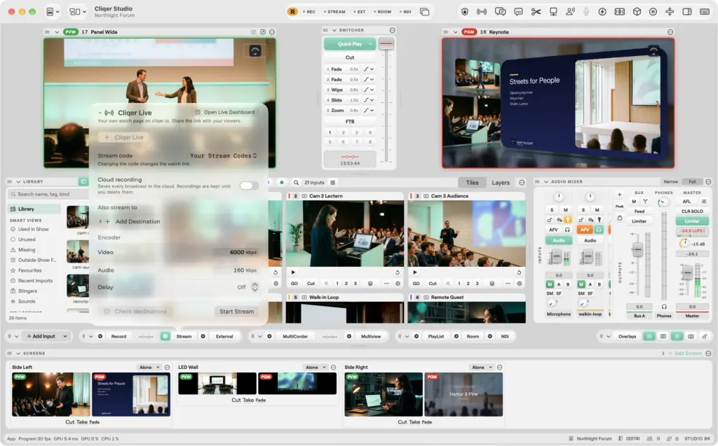
Task: Click the orange Cliqer logo status icon
Action: click(x=292, y=12)
